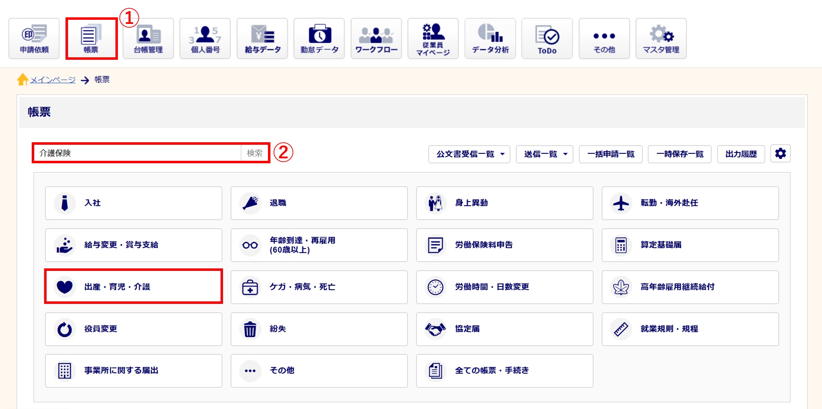
Task: Click the building icon for 事業所に関する届出
Action: (65, 371)
